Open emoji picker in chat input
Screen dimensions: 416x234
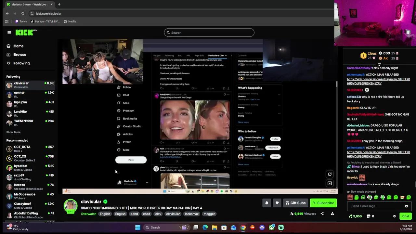tap(406, 206)
